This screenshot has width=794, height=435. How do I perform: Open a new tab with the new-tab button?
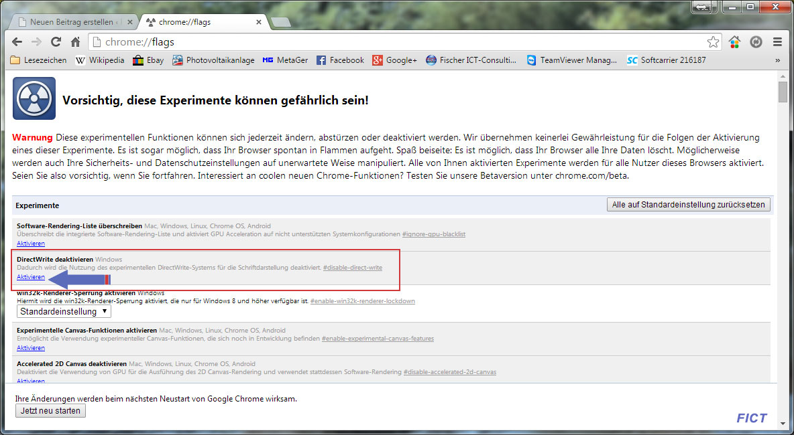click(280, 22)
